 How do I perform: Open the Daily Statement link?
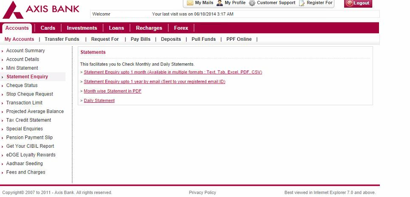pos(99,101)
